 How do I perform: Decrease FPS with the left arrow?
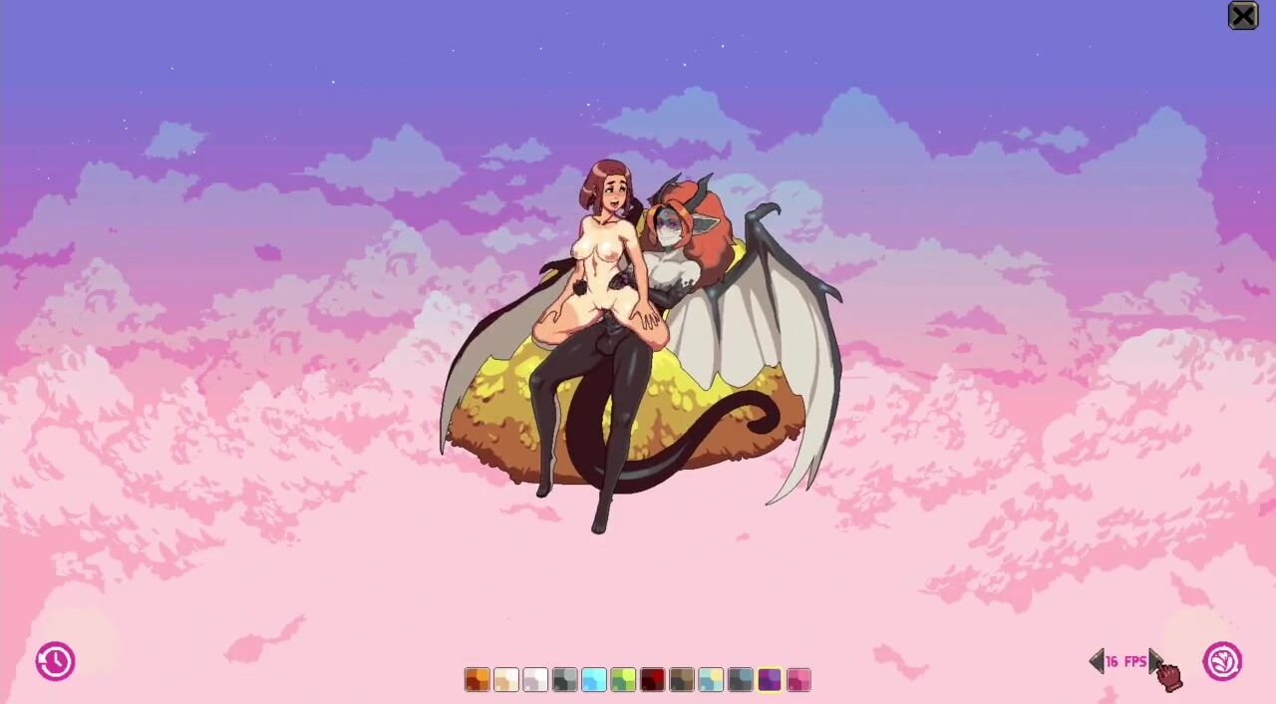coord(1097,661)
